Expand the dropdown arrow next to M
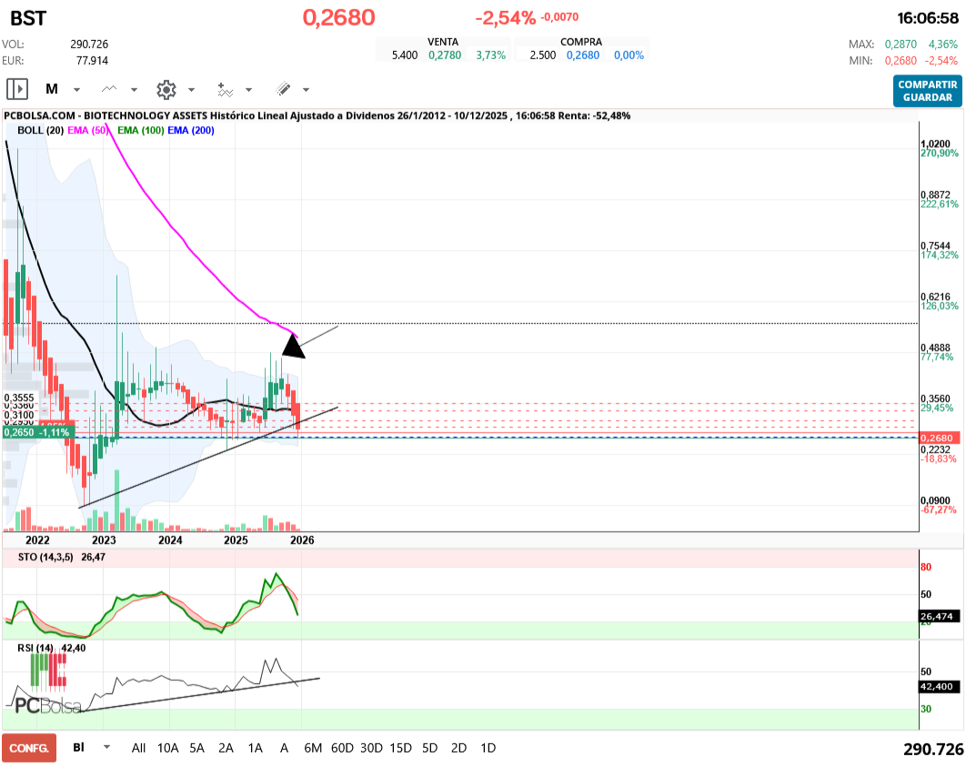Viewport: 976px width, 767px height. [x=76, y=90]
